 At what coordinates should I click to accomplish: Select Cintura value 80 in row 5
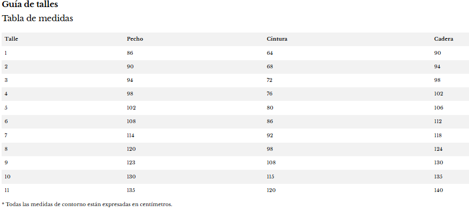(x=270, y=108)
